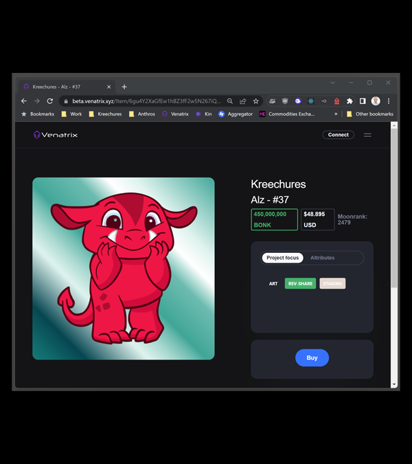
Task: Click the first extension icon after the star
Action: pyautogui.click(x=272, y=101)
